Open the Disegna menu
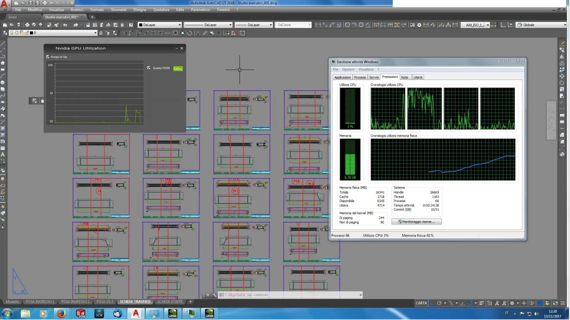 click(x=140, y=9)
